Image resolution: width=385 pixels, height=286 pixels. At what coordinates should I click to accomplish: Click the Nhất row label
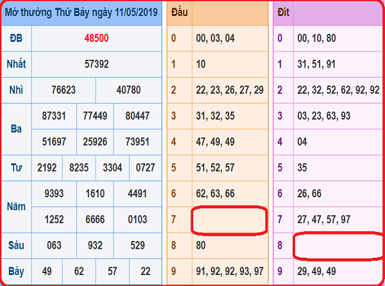tap(16, 64)
